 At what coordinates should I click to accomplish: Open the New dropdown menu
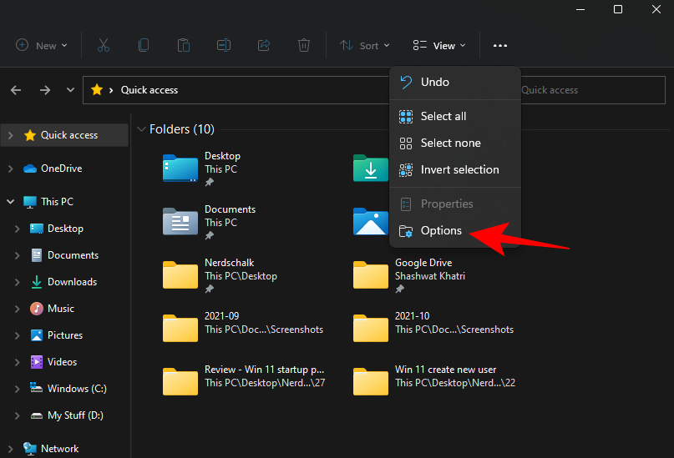click(x=42, y=46)
